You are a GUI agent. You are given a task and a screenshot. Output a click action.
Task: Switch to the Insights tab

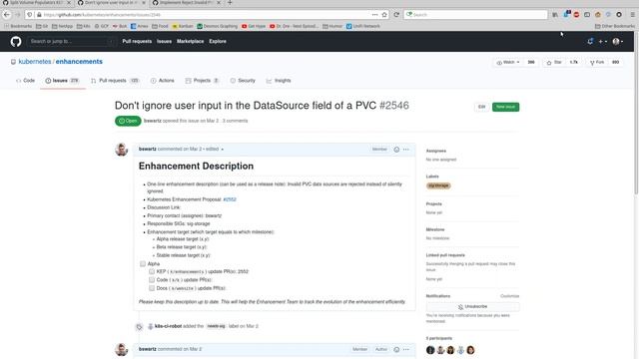(279, 81)
